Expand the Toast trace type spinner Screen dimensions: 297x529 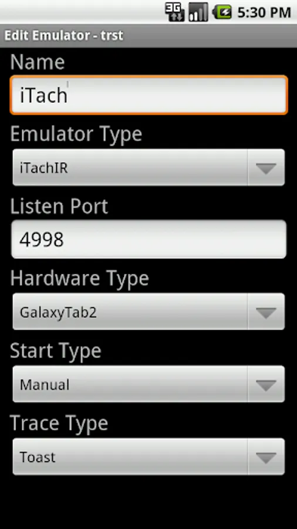(148, 457)
